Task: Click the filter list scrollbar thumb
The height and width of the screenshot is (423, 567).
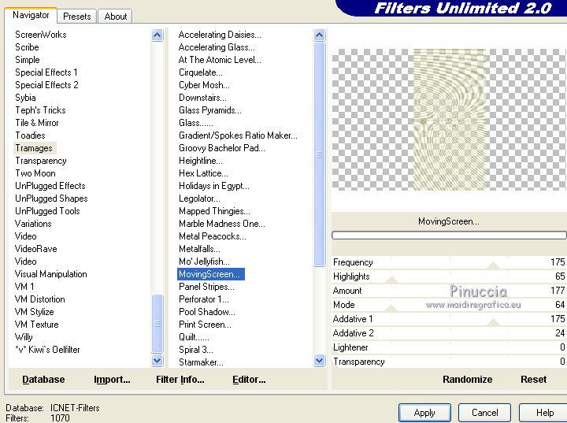Action: coord(319,154)
